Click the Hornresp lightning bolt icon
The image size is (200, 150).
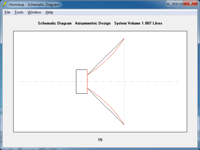[x=5, y=5]
